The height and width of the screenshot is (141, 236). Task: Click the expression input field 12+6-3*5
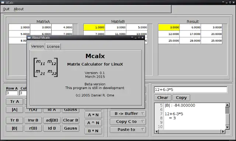[191, 90]
